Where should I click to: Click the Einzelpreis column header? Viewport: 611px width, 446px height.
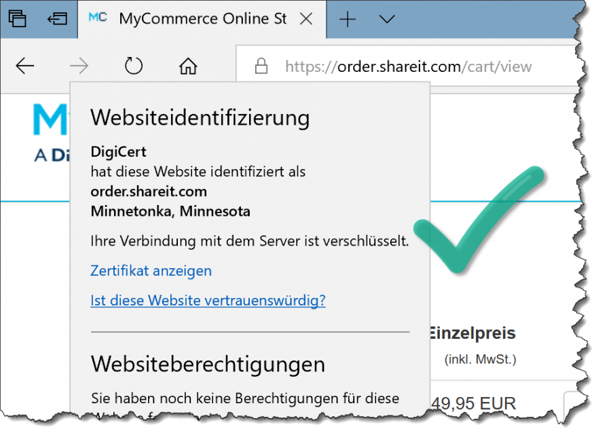tap(473, 333)
